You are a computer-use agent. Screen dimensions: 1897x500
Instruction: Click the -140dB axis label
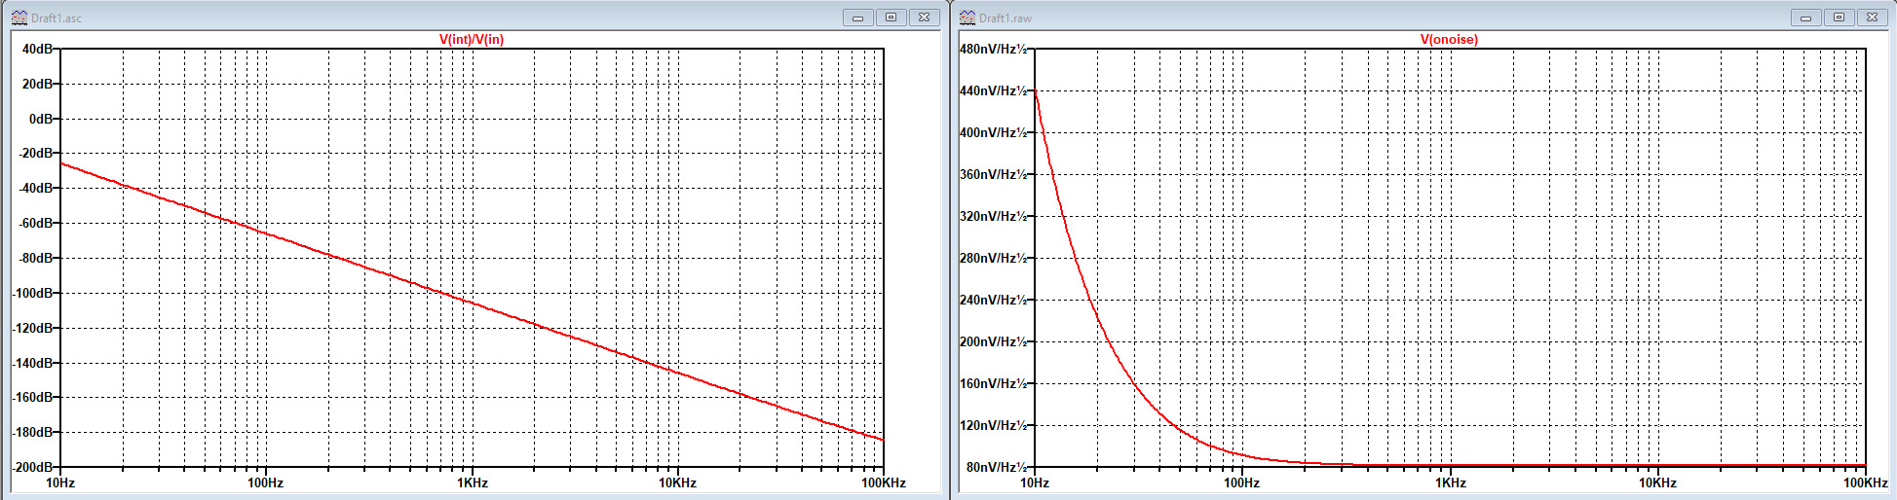tap(32, 363)
